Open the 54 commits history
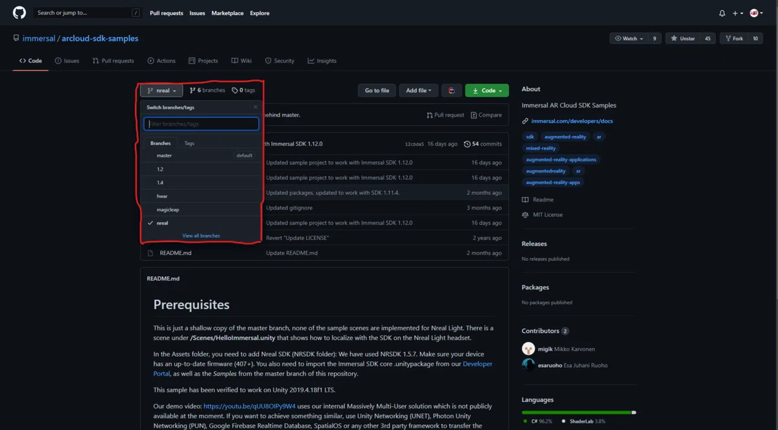The image size is (778, 430). [x=483, y=144]
